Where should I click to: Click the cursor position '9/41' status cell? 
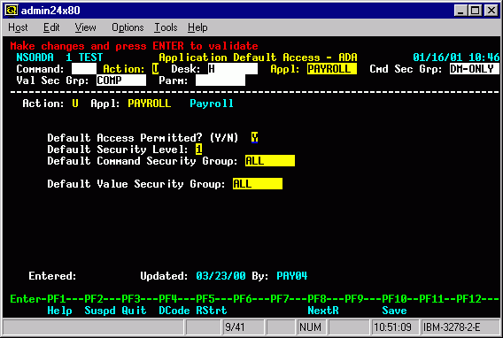point(244,327)
